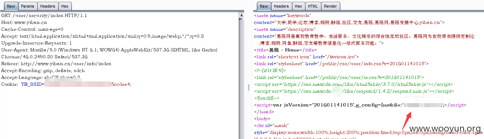Click the User-Agent: Mozilla/5.0 line
The image size is (484, 139).
coord(109,50)
